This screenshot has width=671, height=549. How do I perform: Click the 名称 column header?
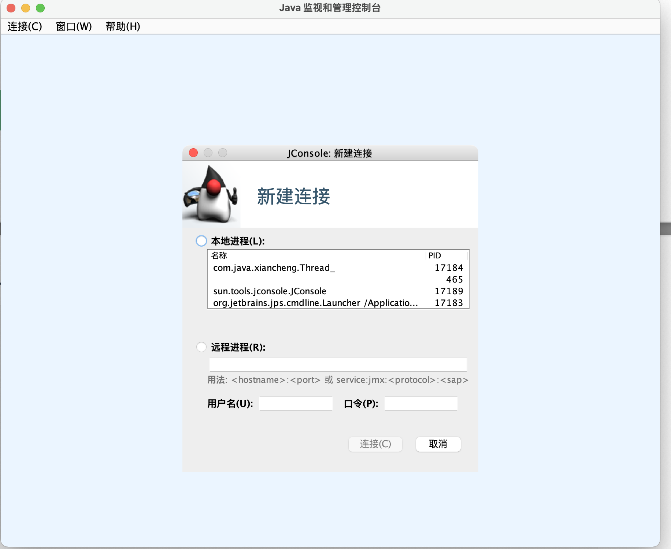(316, 255)
